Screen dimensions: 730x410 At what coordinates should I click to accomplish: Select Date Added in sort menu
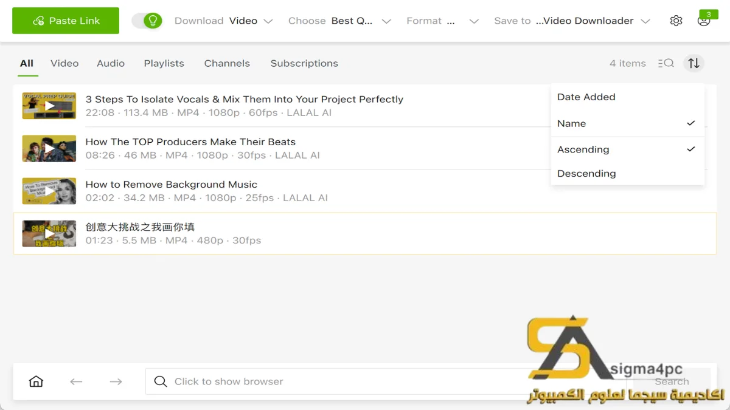tap(627, 97)
